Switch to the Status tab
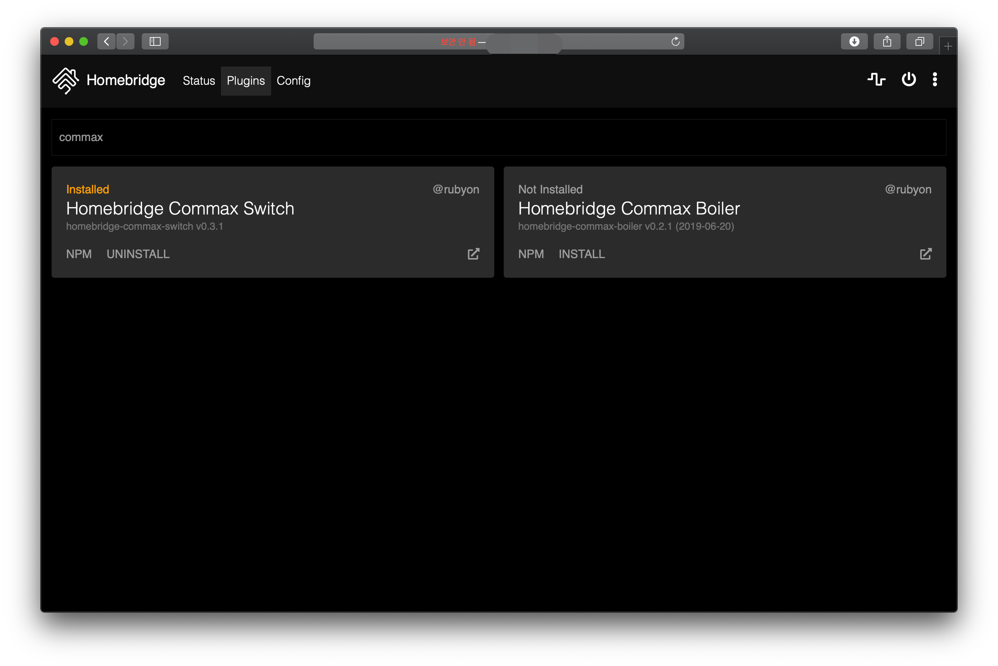Image resolution: width=998 pixels, height=666 pixels. click(199, 81)
